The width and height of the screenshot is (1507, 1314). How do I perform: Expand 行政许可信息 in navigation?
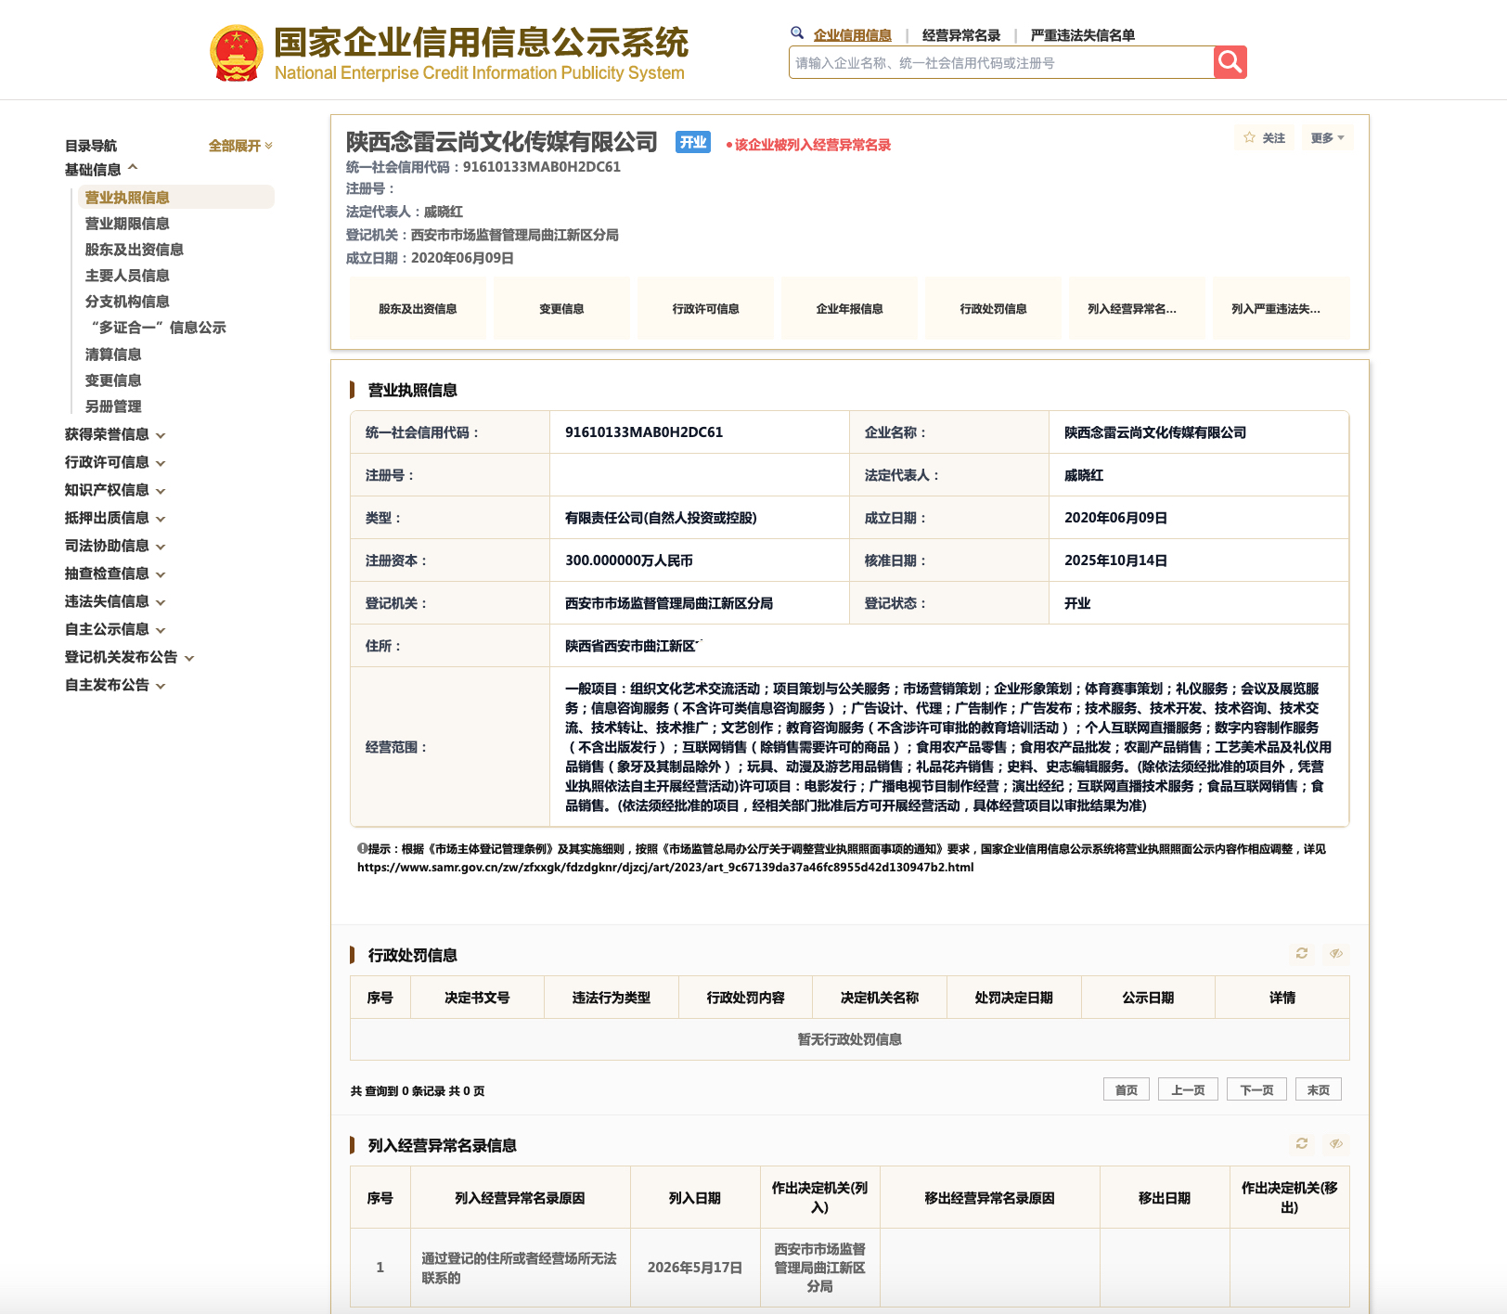(x=115, y=462)
